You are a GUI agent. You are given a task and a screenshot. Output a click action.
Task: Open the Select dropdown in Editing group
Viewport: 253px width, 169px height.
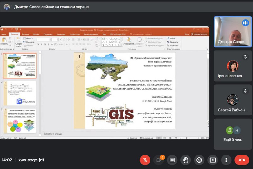tap(174, 45)
